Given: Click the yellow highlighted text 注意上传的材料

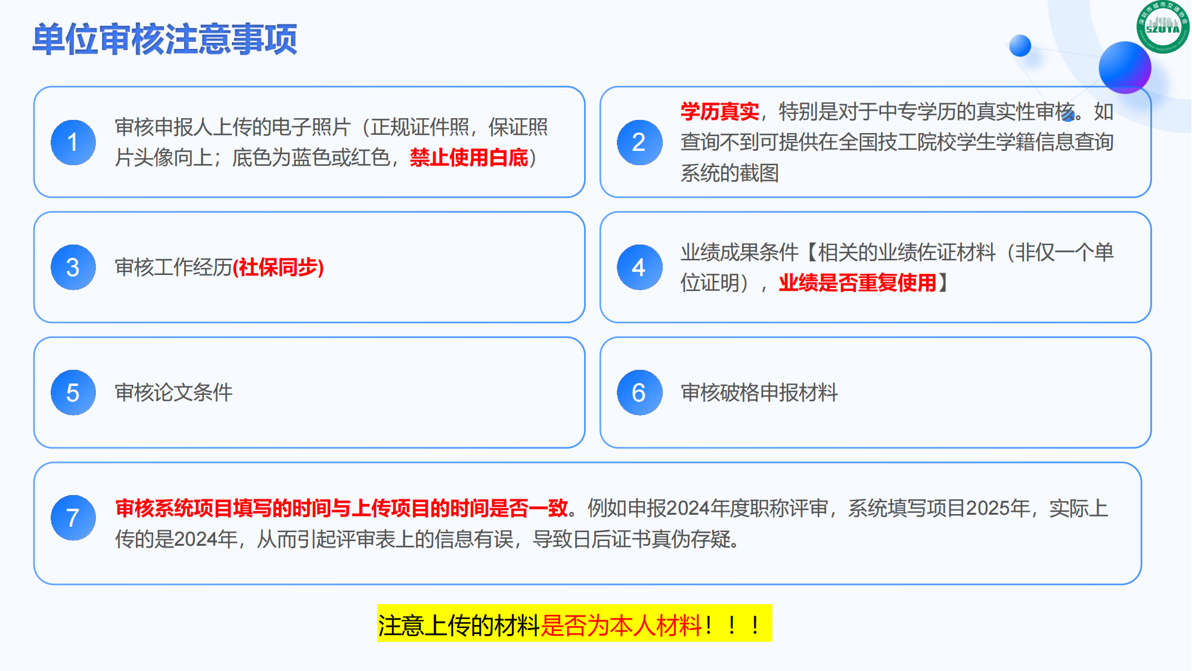Looking at the screenshot, I should tap(459, 626).
